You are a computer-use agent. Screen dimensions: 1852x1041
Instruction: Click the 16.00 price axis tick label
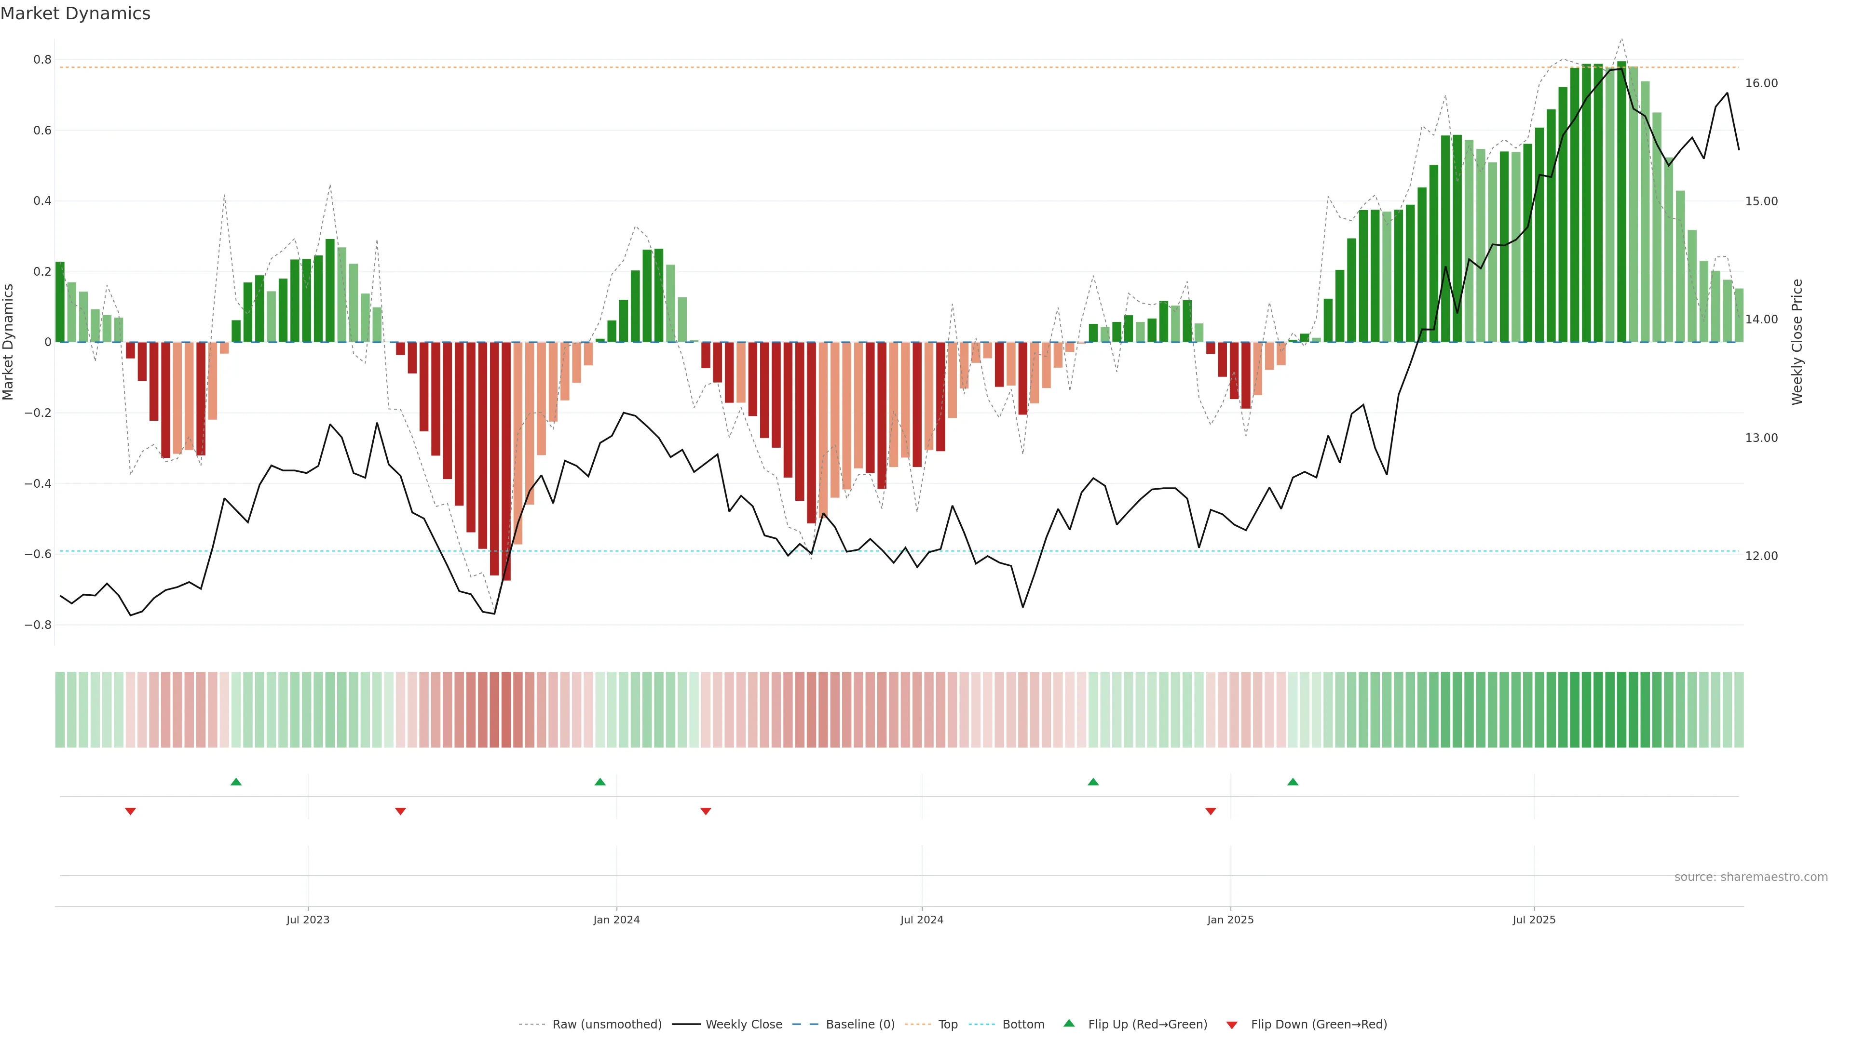[x=1761, y=83]
